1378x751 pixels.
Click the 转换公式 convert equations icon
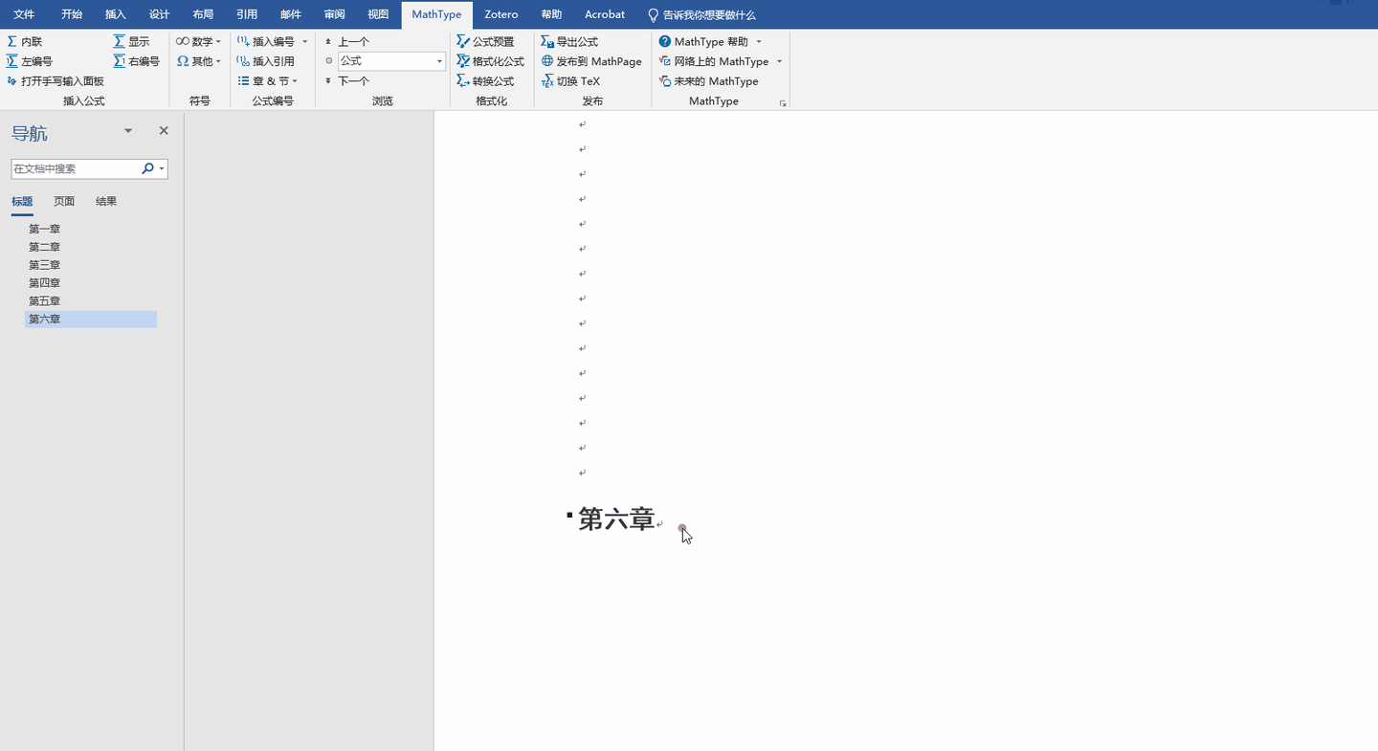click(x=463, y=81)
